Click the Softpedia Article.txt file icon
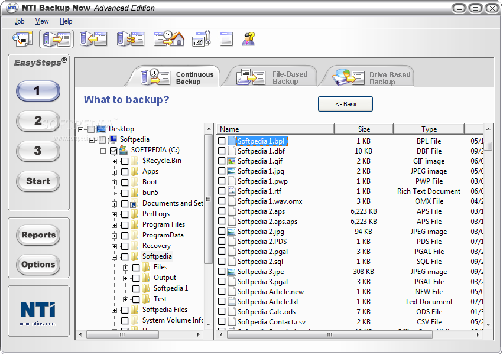Viewport: 503px width, 355px height. pos(232,301)
